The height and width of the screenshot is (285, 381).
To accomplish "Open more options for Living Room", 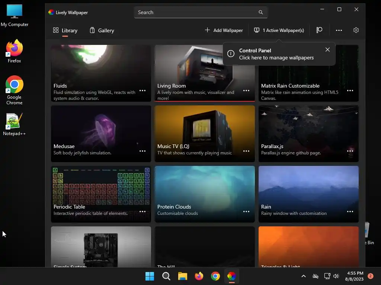I will 246,91.
